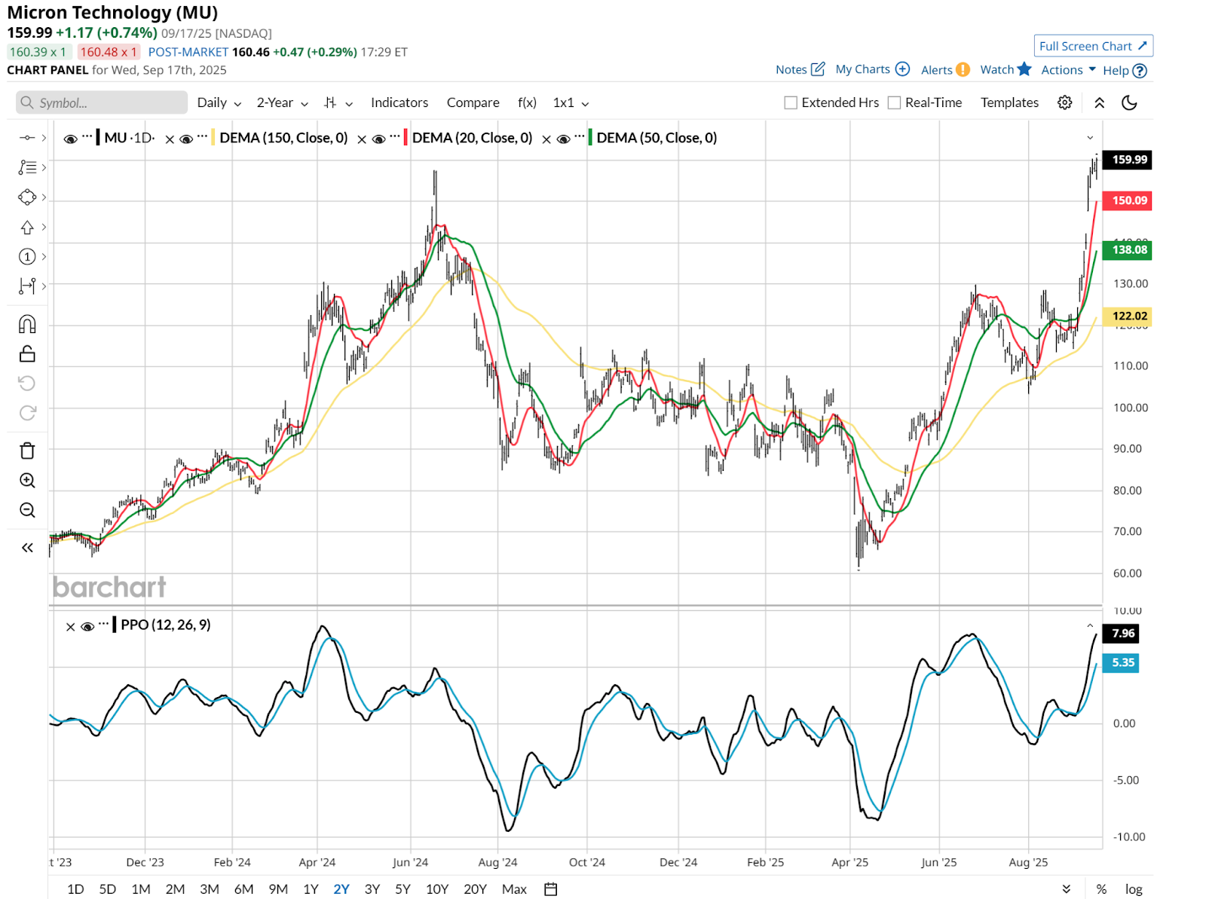Select the 1D time range

coord(75,889)
